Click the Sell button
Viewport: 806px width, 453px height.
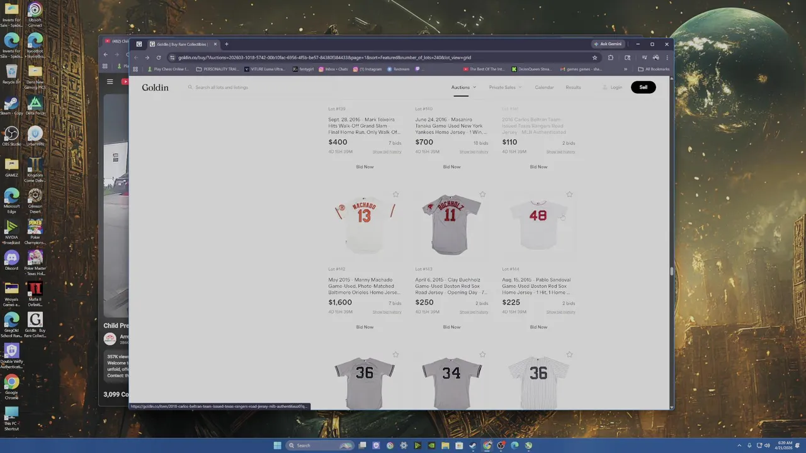point(643,87)
